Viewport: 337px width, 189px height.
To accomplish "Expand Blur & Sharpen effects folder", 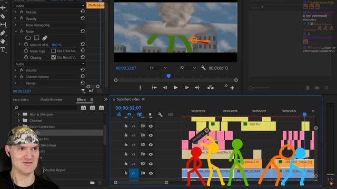I will pyautogui.click(x=19, y=114).
